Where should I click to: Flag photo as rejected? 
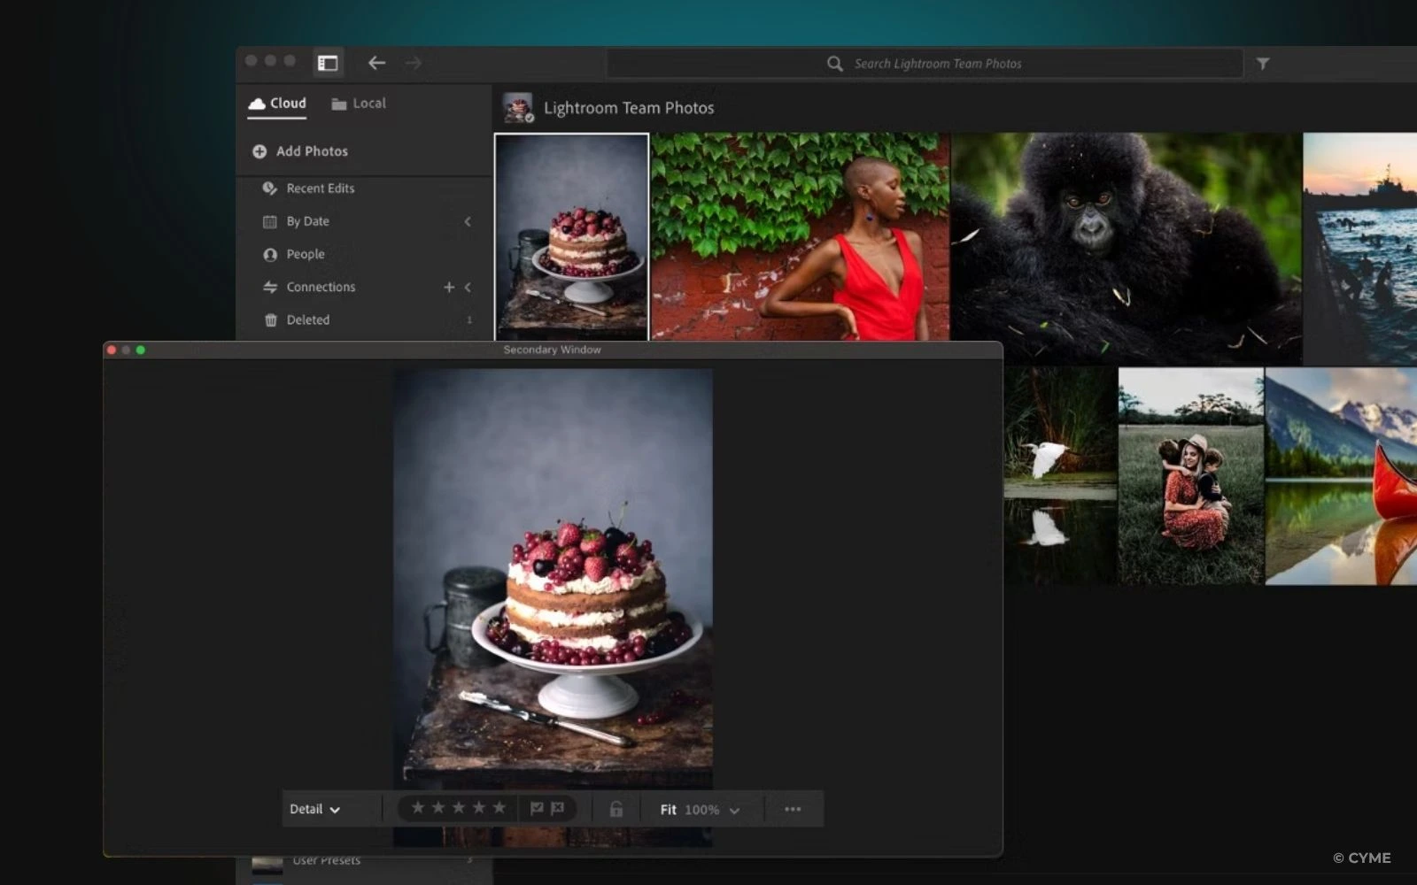click(557, 808)
